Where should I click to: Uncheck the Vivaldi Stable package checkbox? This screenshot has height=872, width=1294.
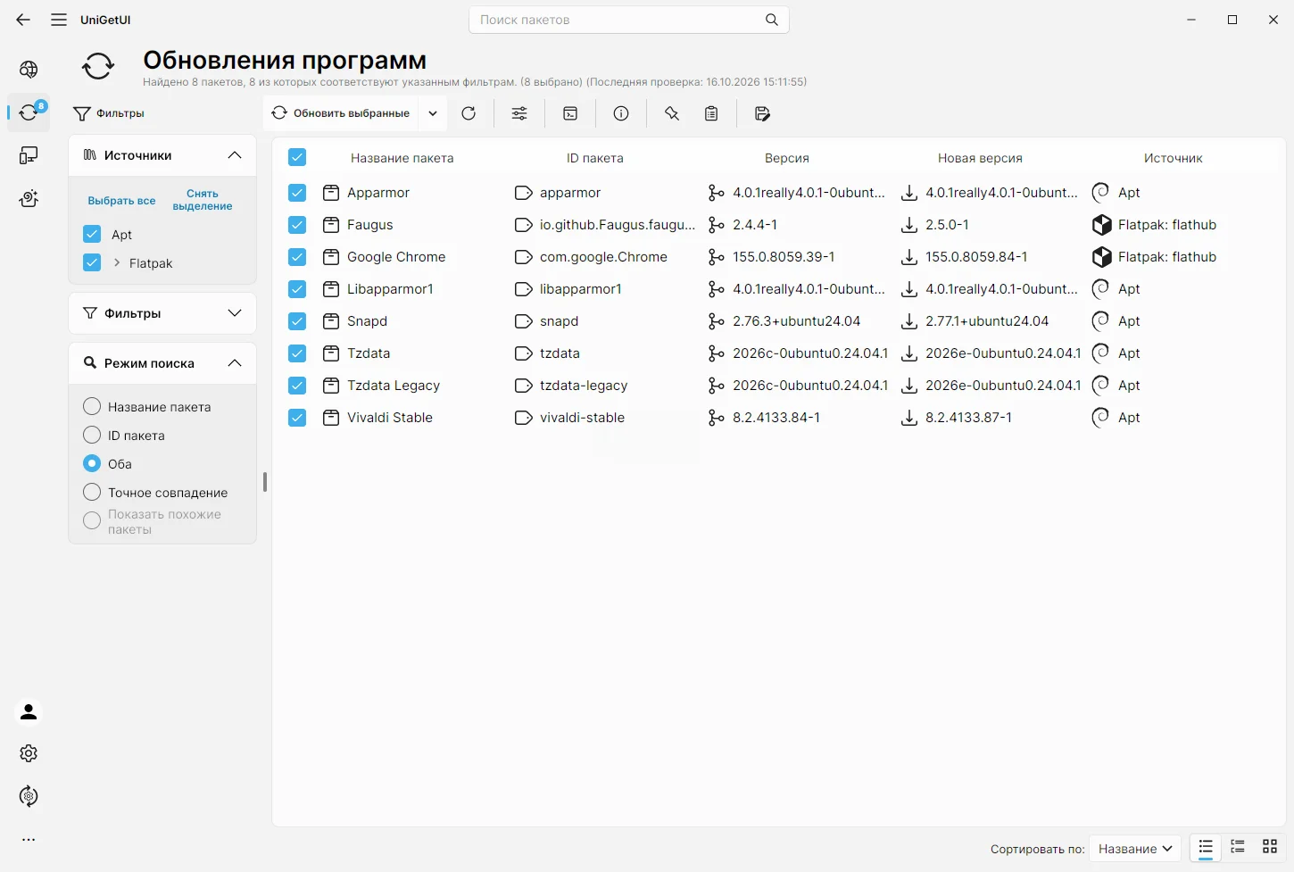(x=297, y=418)
